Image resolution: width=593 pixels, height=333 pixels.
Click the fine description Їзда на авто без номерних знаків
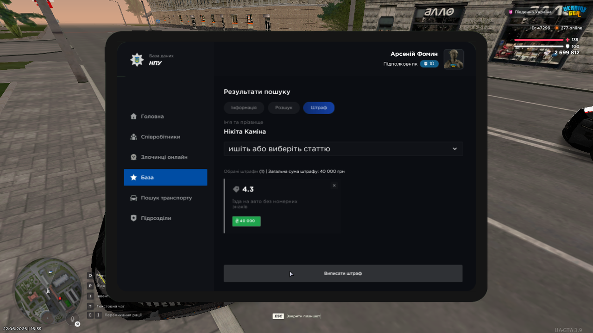pos(265,204)
